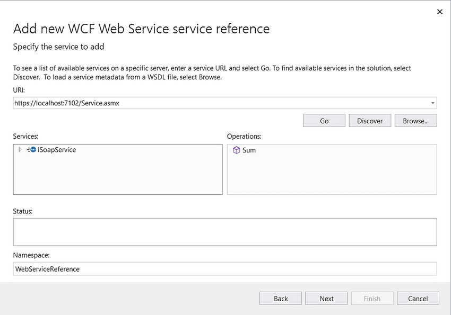Screen dimensions: 451x315
Task: Select the Sum operation
Action: tap(249, 150)
